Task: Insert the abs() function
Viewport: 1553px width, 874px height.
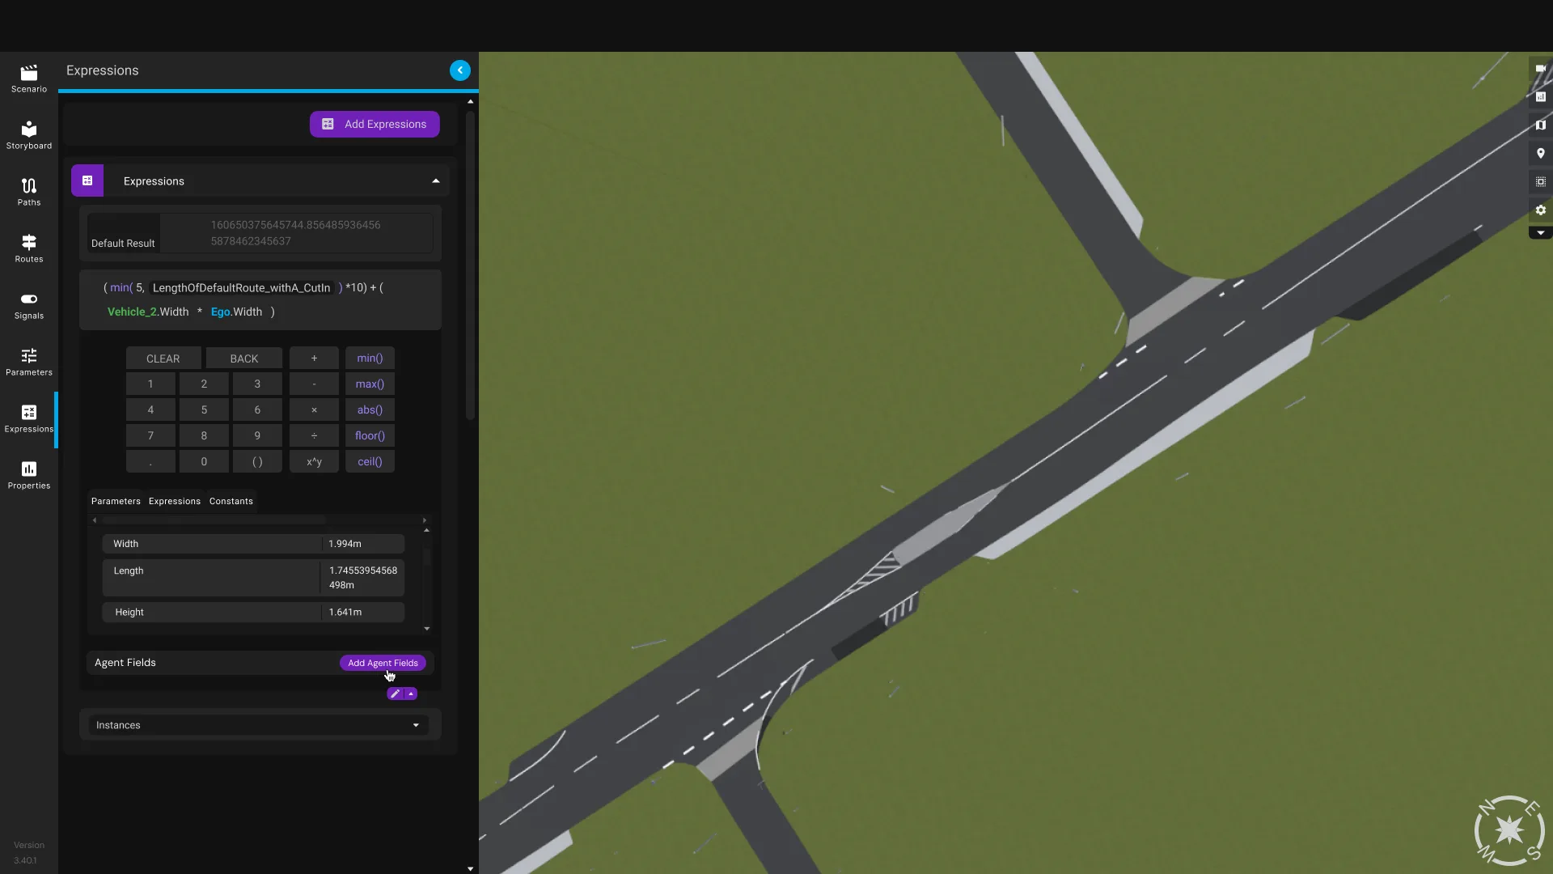Action: (370, 410)
